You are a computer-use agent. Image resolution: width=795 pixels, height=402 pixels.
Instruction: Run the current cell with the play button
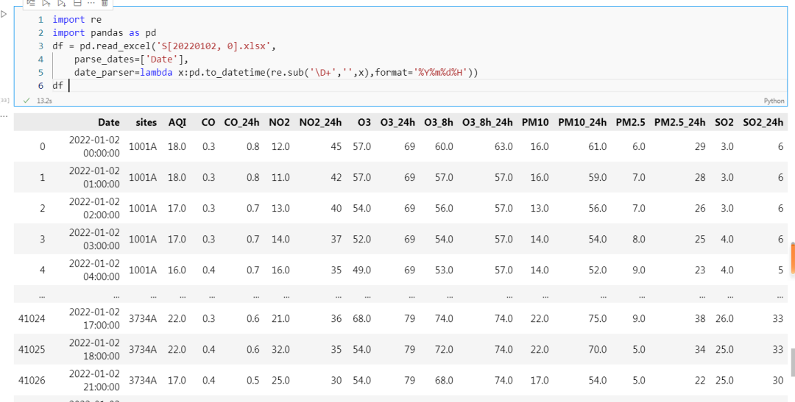[x=4, y=13]
